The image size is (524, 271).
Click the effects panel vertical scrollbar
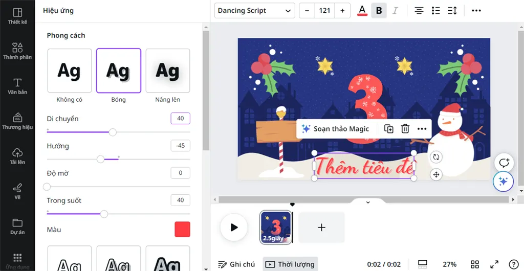point(206,90)
